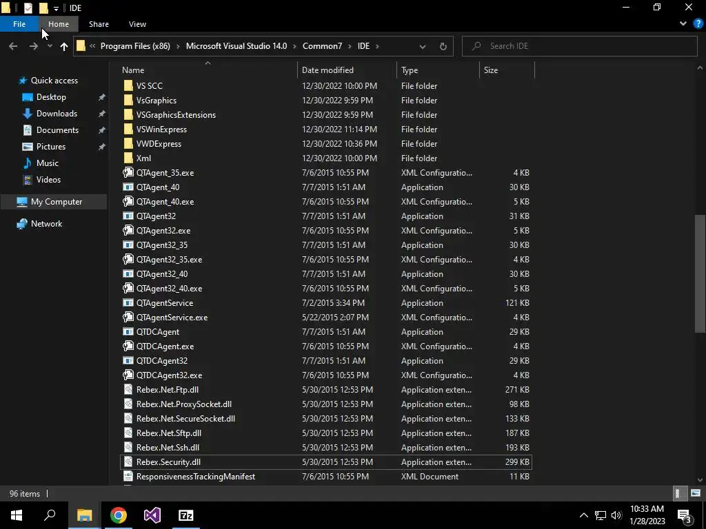The image size is (706, 529).
Task: Select the Rebex.Security.dll file icon
Action: click(x=128, y=462)
